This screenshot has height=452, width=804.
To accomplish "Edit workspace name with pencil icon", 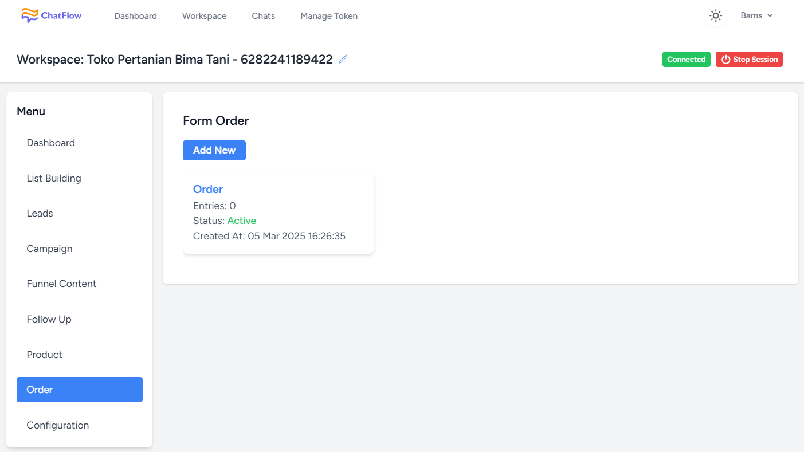I will pos(343,59).
